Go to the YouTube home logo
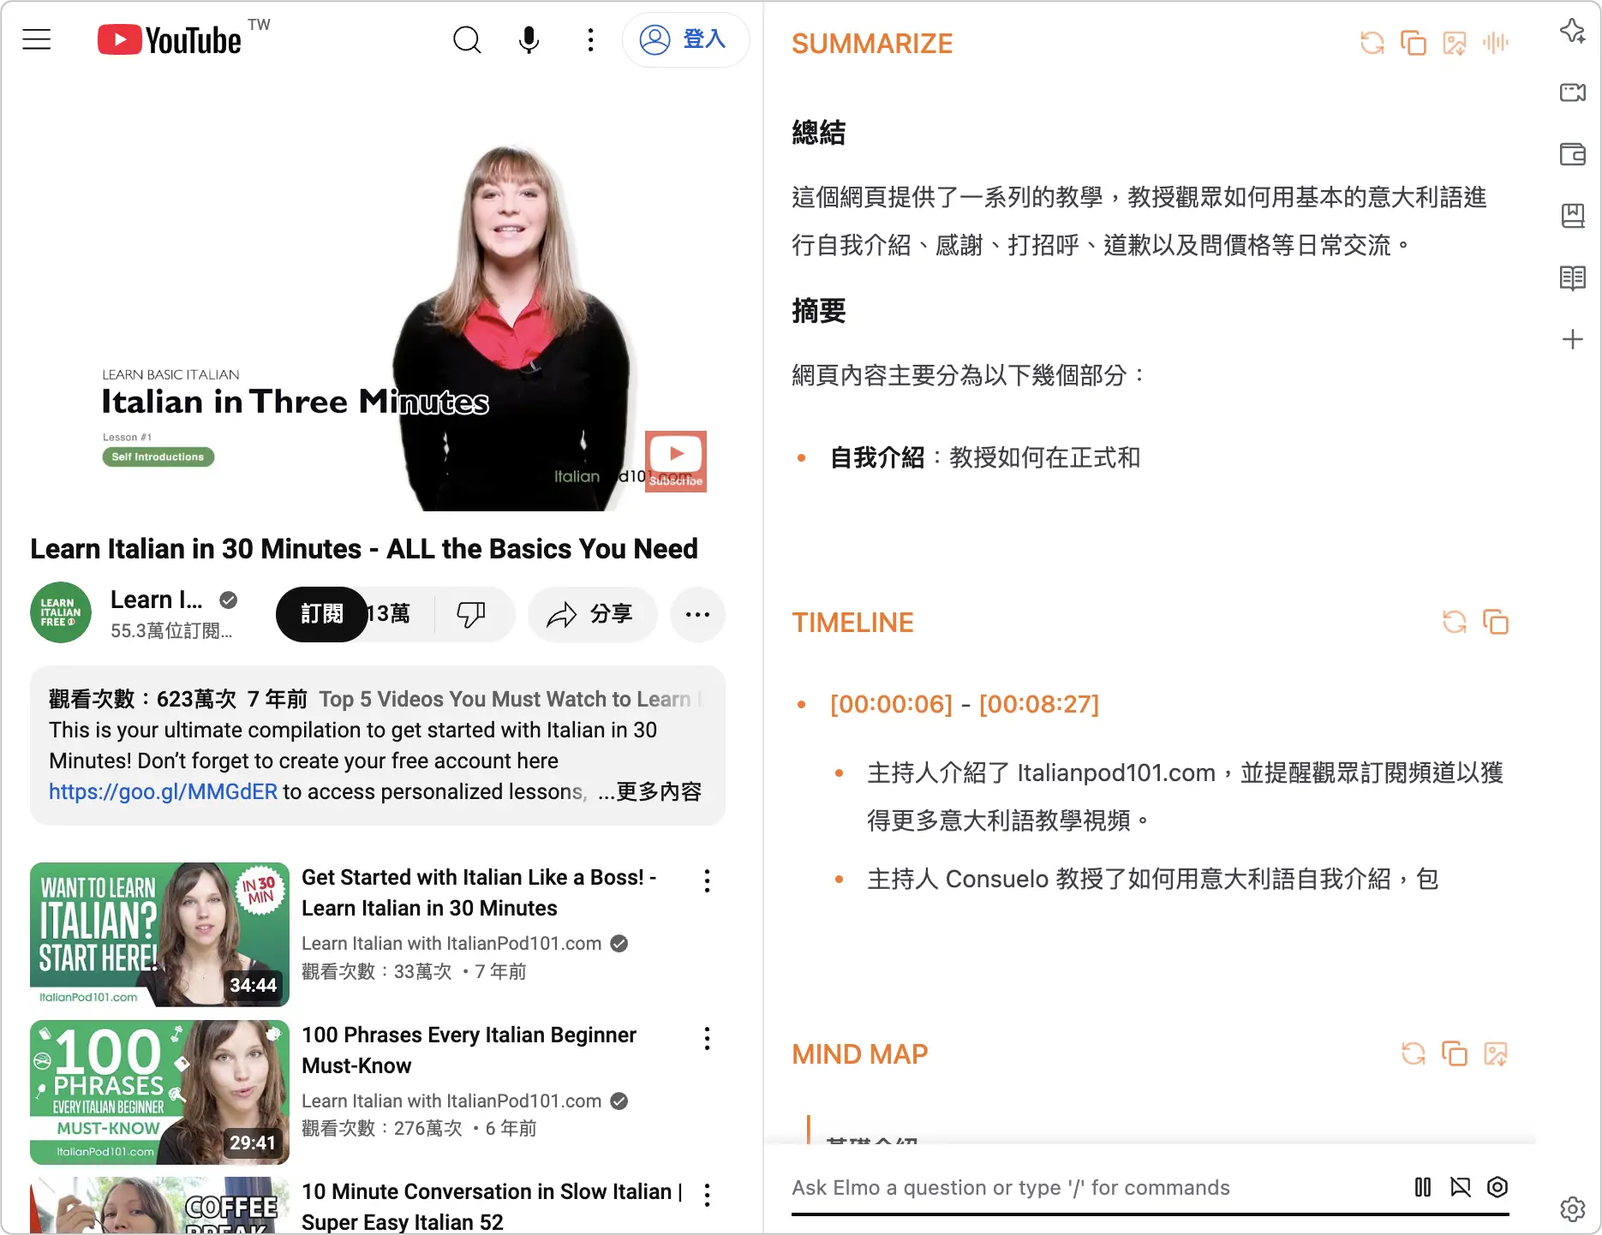Viewport: 1602px width, 1235px height. point(170,39)
